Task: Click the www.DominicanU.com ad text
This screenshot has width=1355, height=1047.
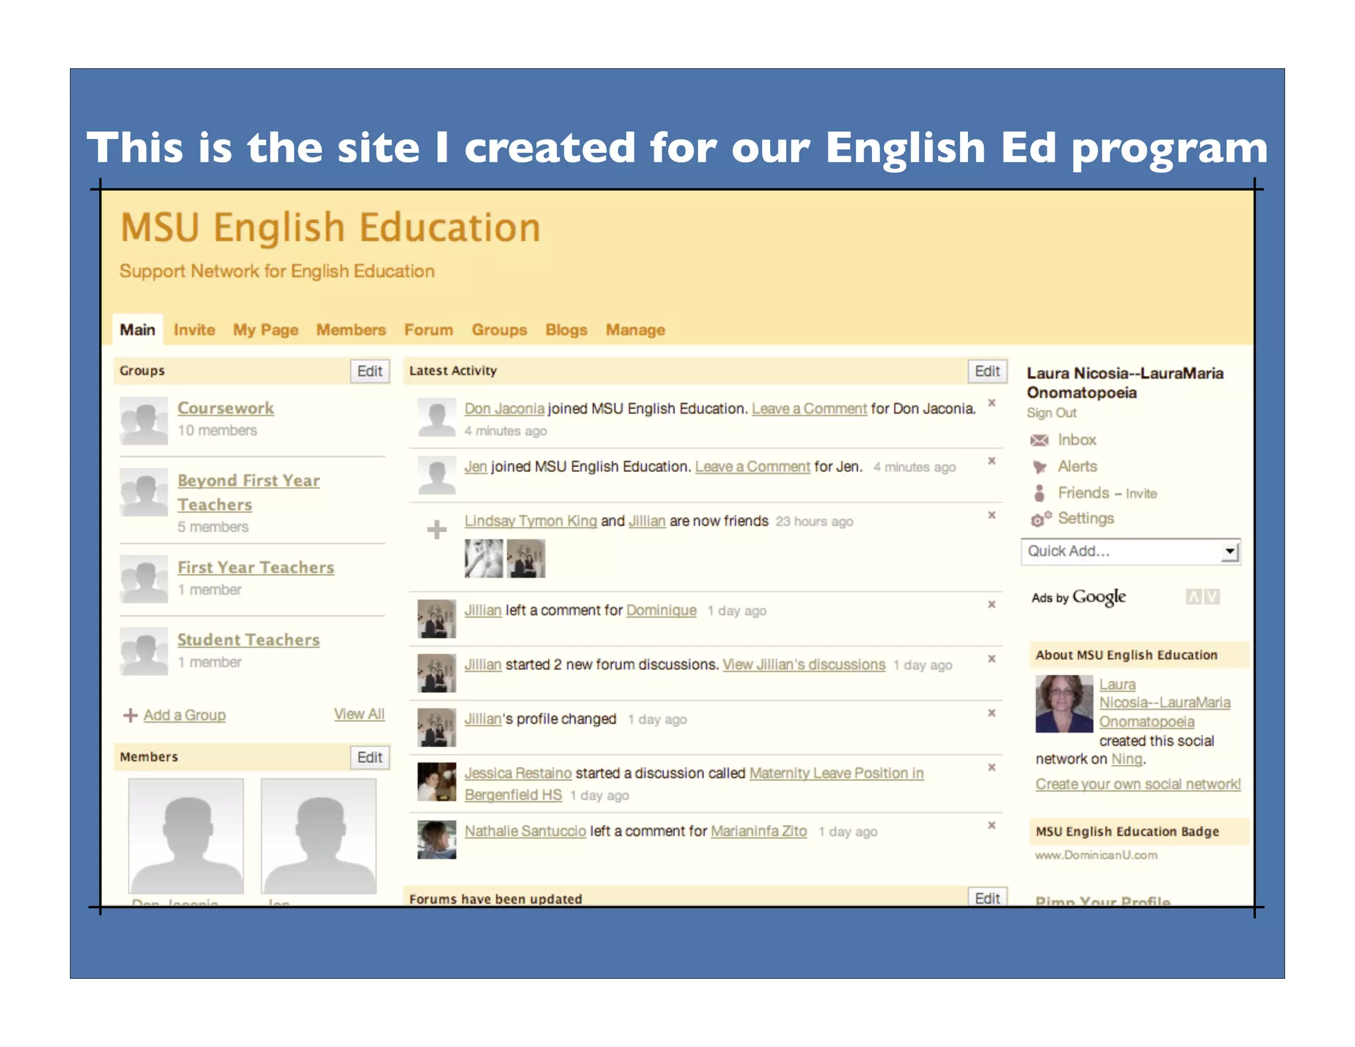Action: pos(1096,855)
